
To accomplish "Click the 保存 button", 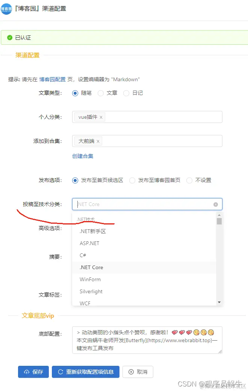I will (33, 372).
